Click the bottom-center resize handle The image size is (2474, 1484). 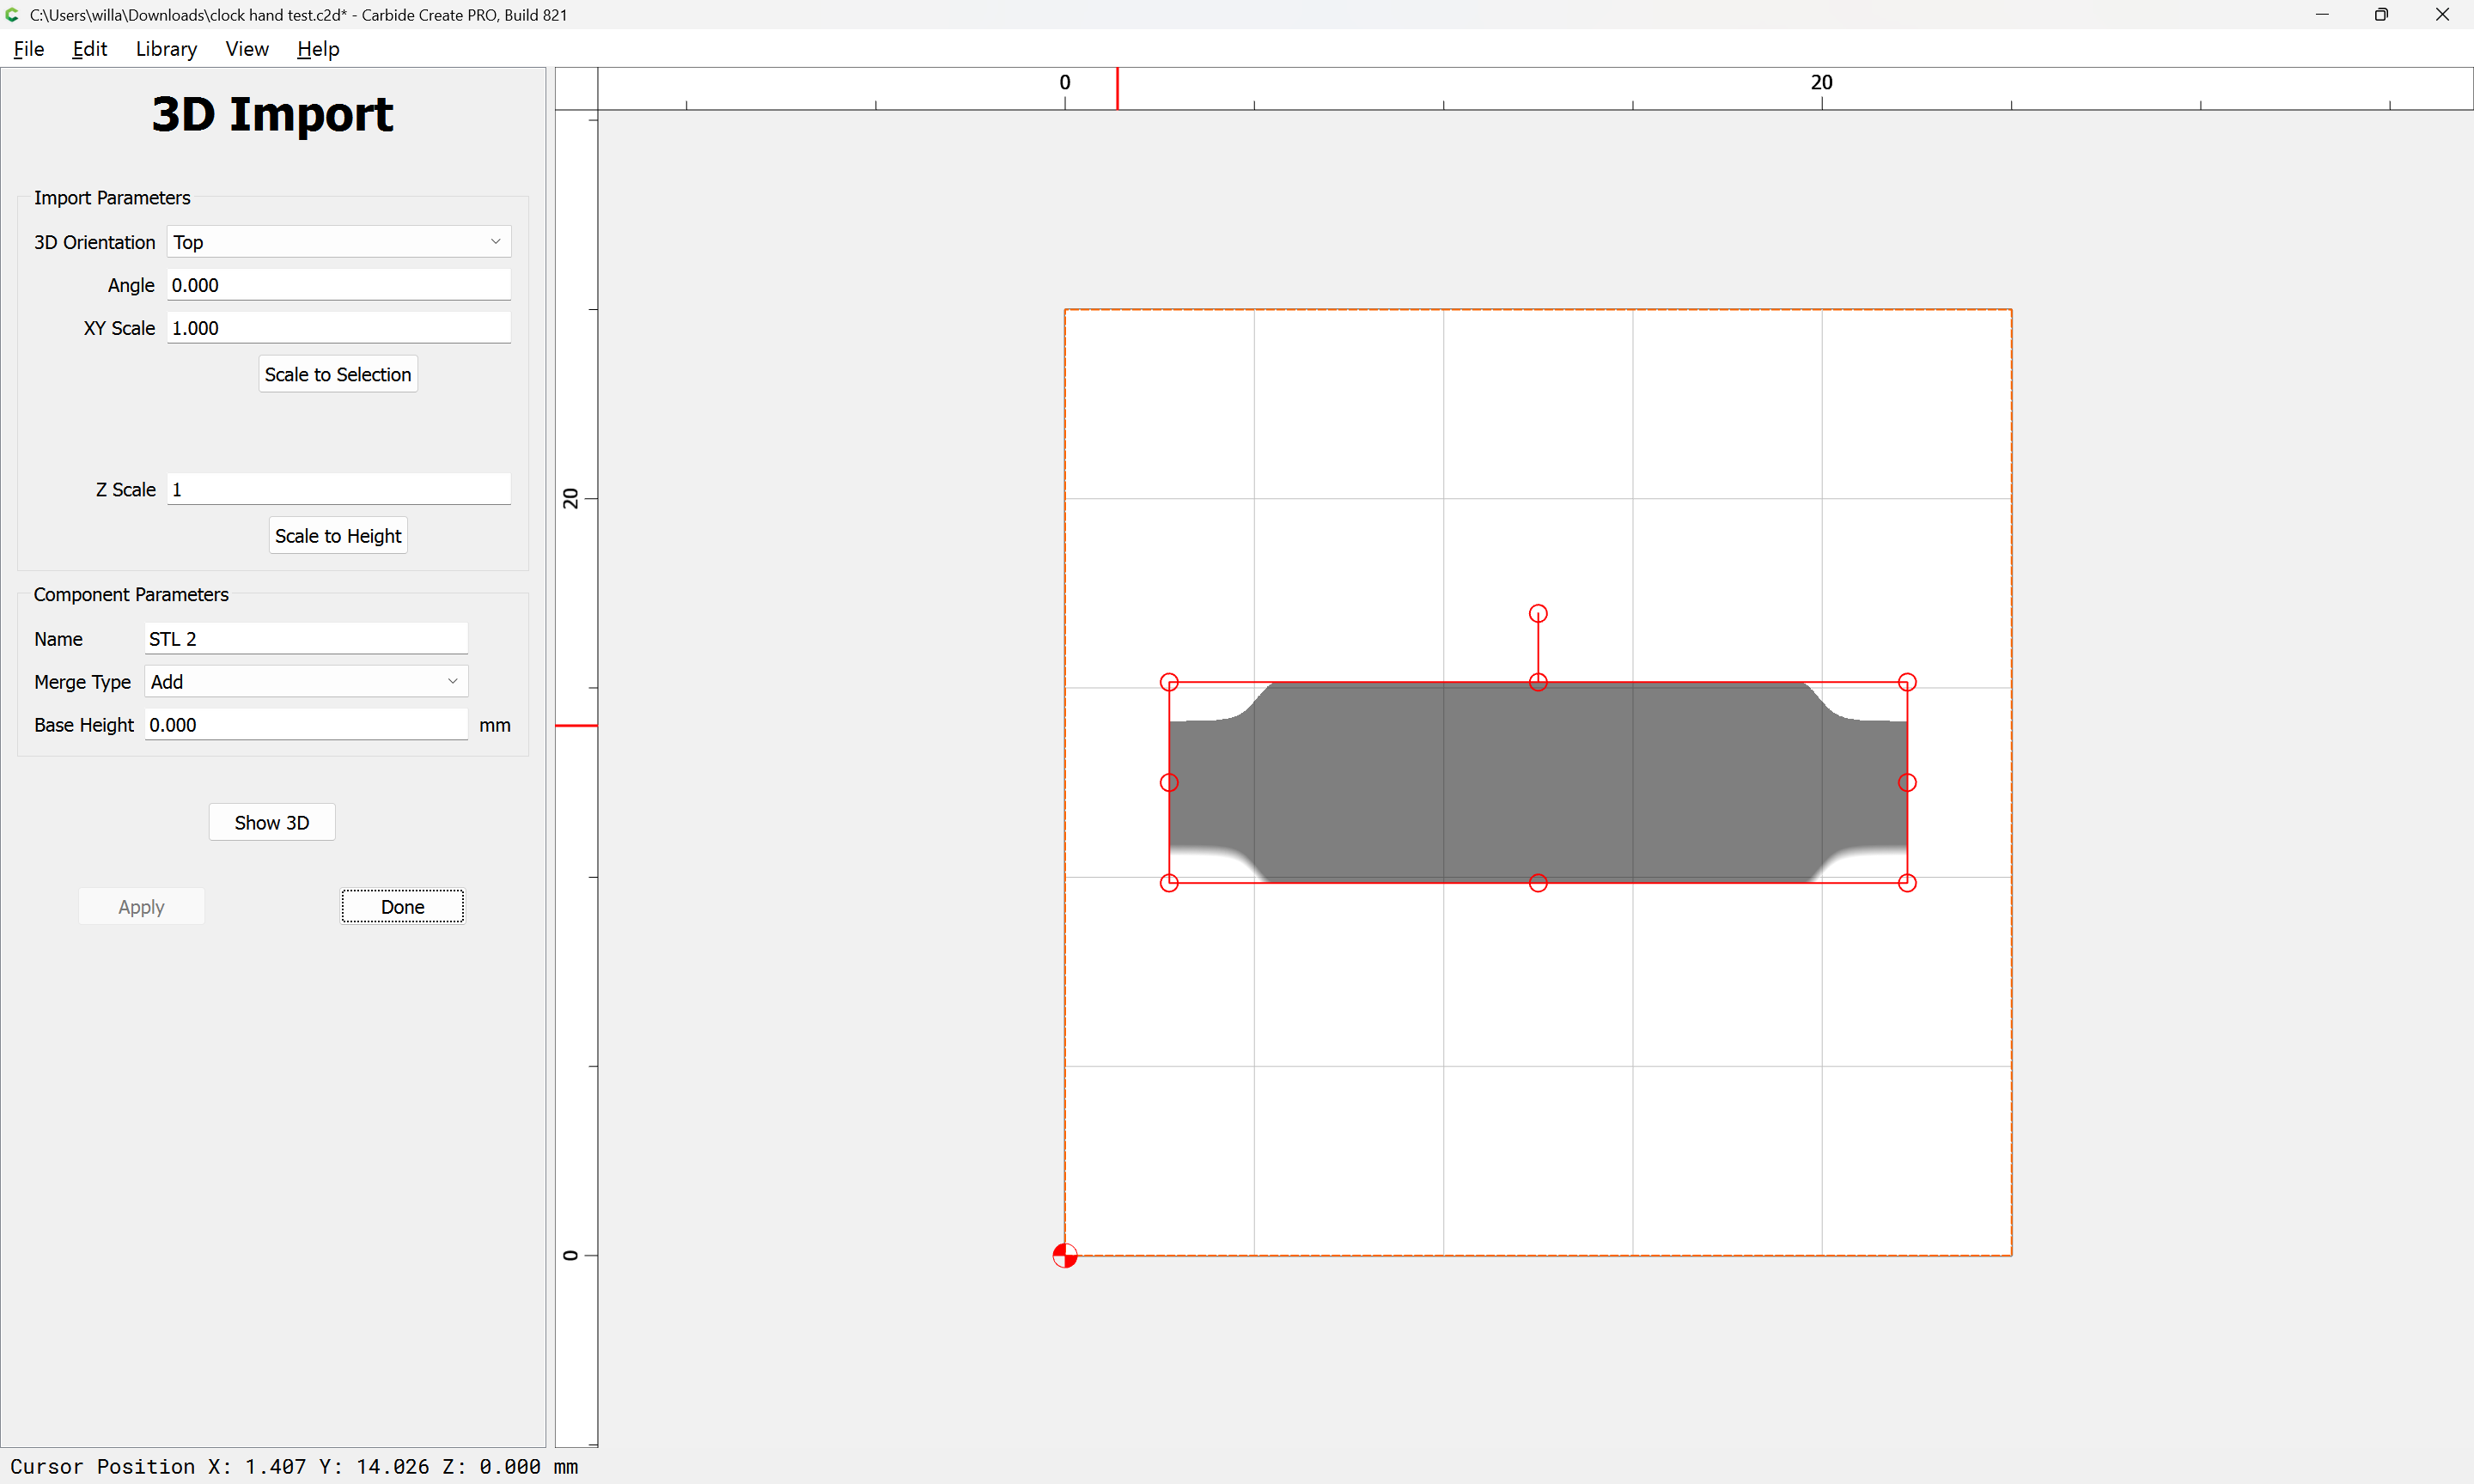pos(1538,882)
